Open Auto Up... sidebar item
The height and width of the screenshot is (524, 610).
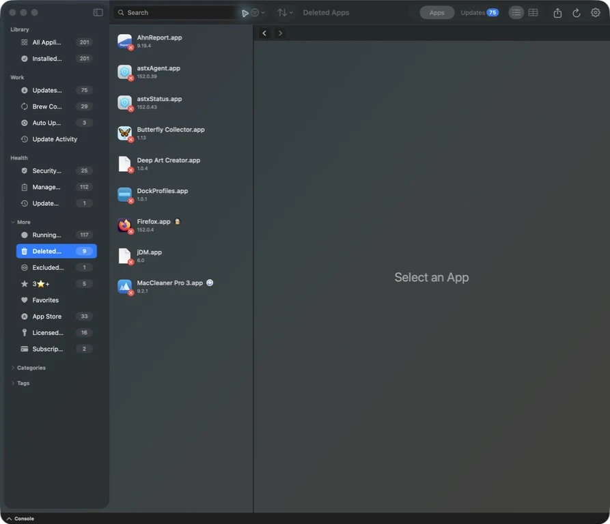[x=57, y=123]
